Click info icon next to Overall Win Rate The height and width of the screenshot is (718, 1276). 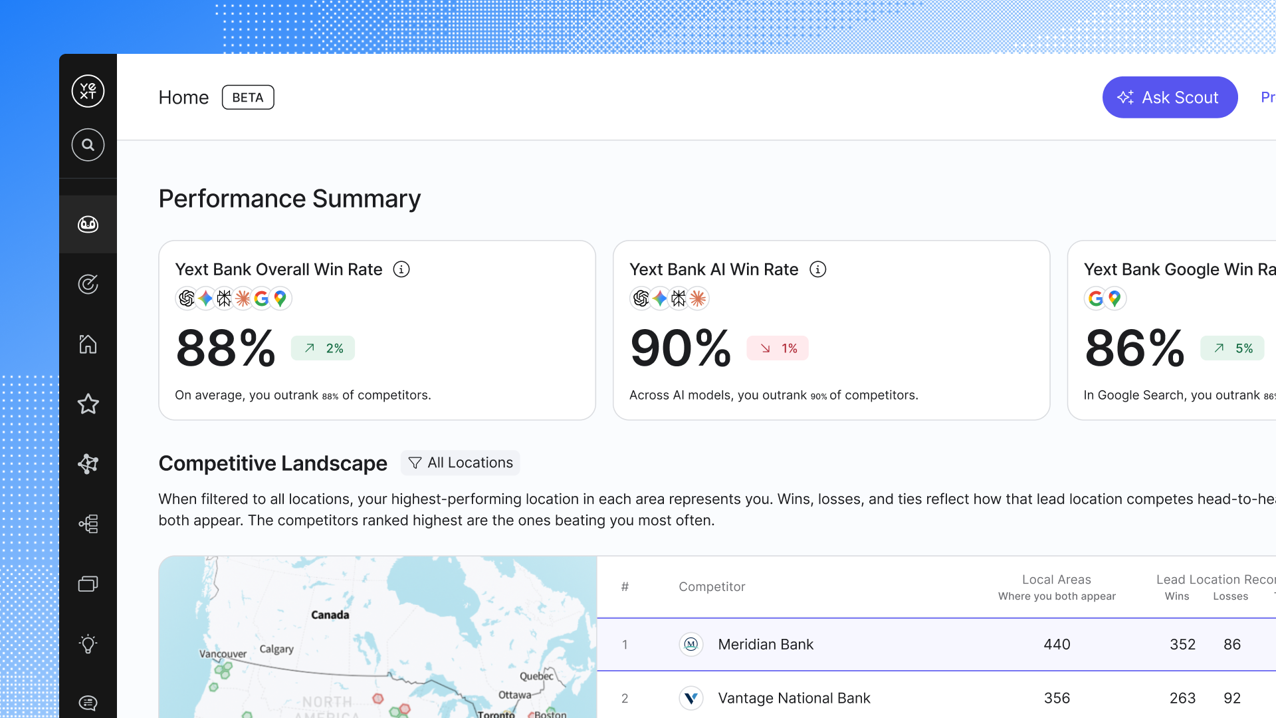coord(401,269)
